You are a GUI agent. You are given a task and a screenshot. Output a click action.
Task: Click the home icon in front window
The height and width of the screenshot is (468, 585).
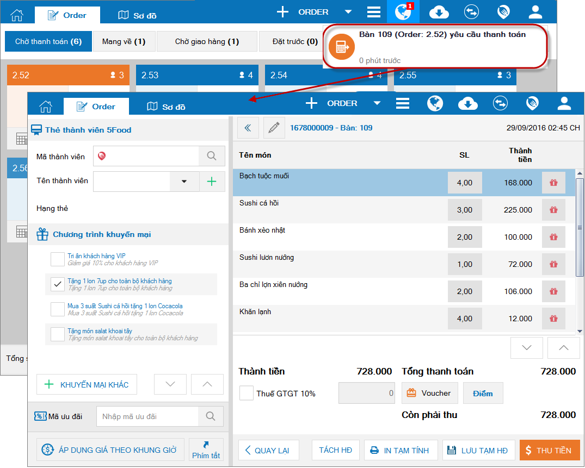point(46,107)
